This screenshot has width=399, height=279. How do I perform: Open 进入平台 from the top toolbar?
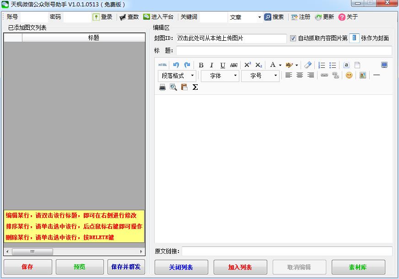(158, 17)
